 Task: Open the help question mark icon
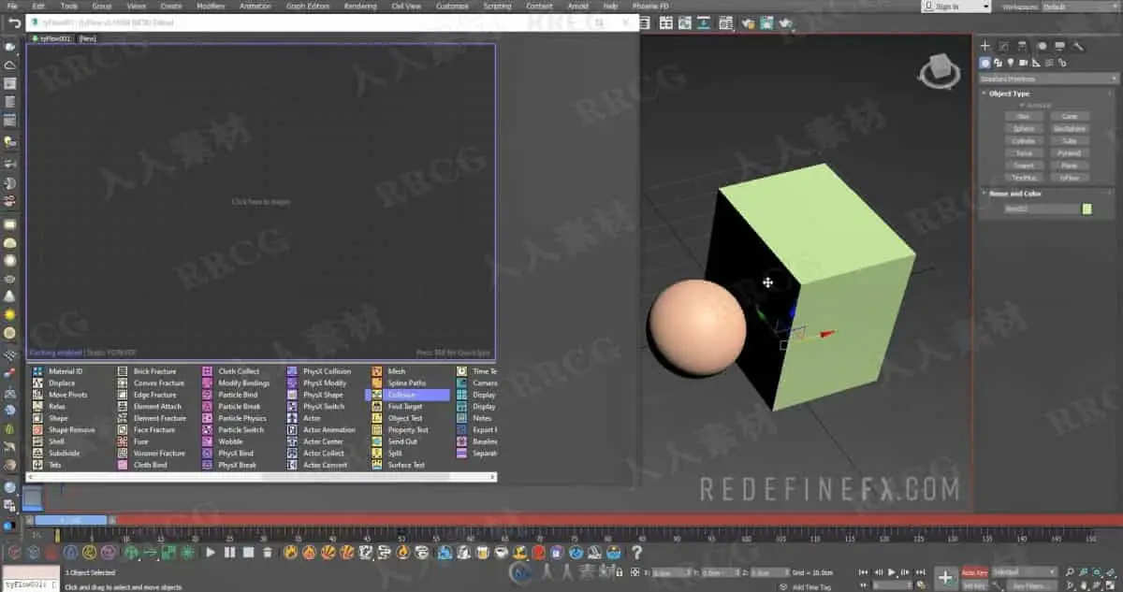click(x=637, y=553)
